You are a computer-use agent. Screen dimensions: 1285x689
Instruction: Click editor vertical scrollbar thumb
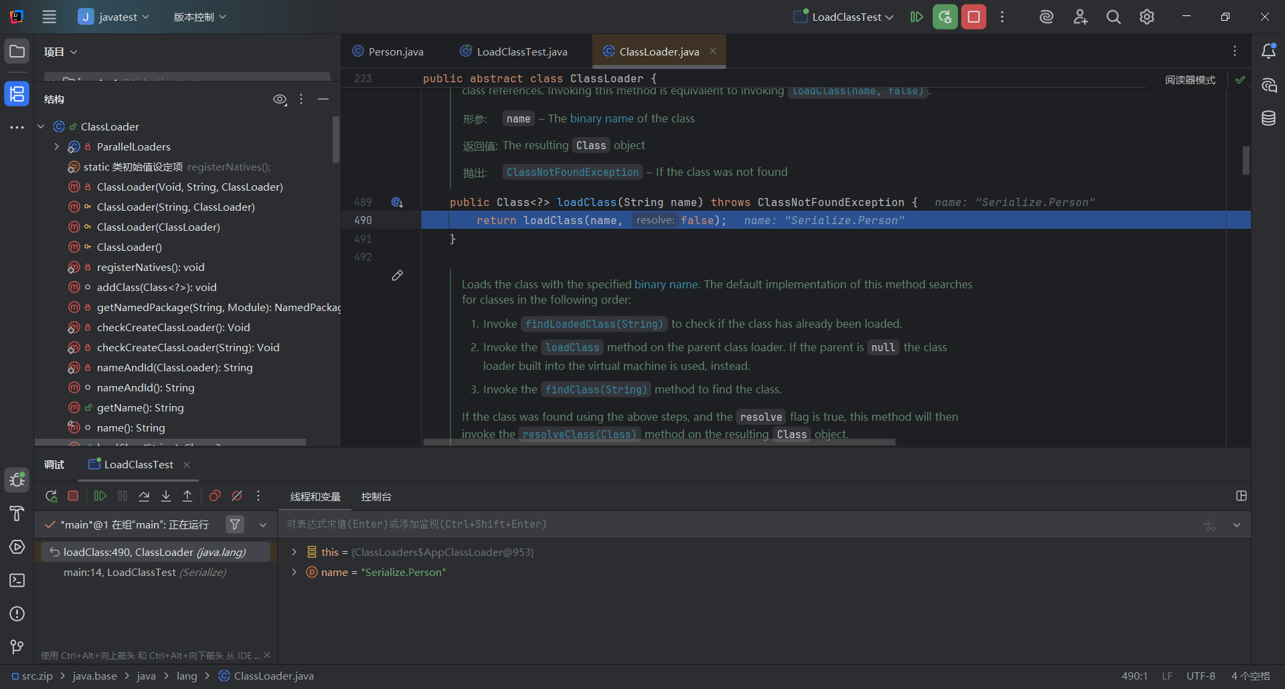pyautogui.click(x=1246, y=161)
